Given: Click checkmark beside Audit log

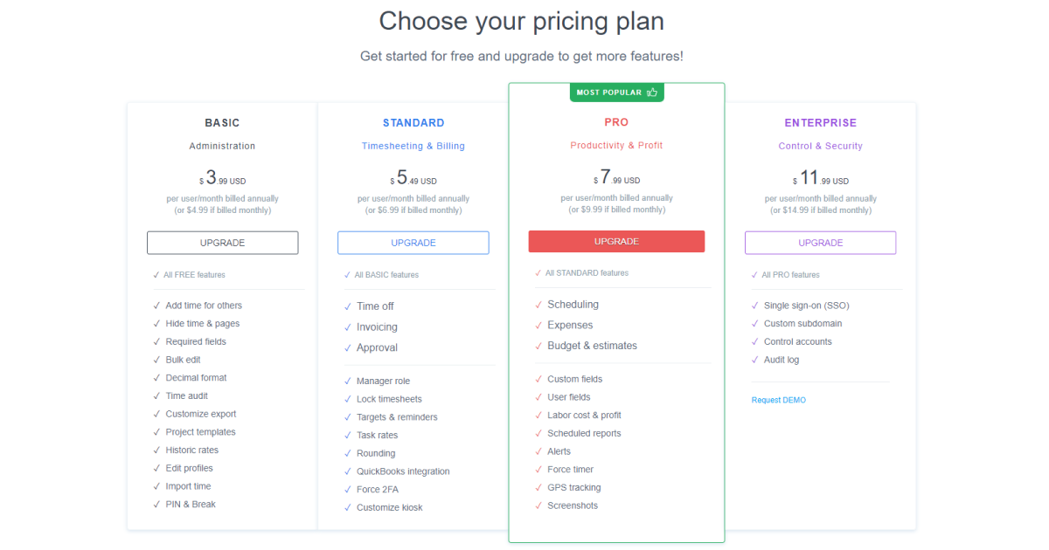Looking at the screenshot, I should coord(754,360).
